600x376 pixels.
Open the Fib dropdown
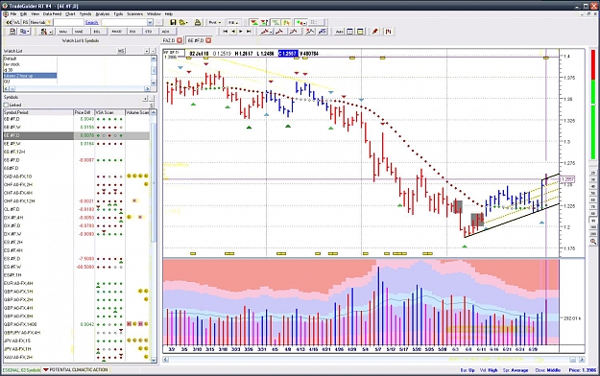233,23
